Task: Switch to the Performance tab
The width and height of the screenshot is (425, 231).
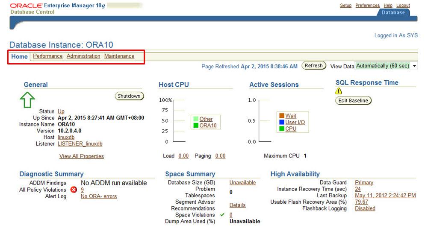Action: pyautogui.click(x=48, y=56)
